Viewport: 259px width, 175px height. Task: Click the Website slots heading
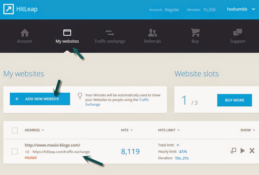point(196,74)
